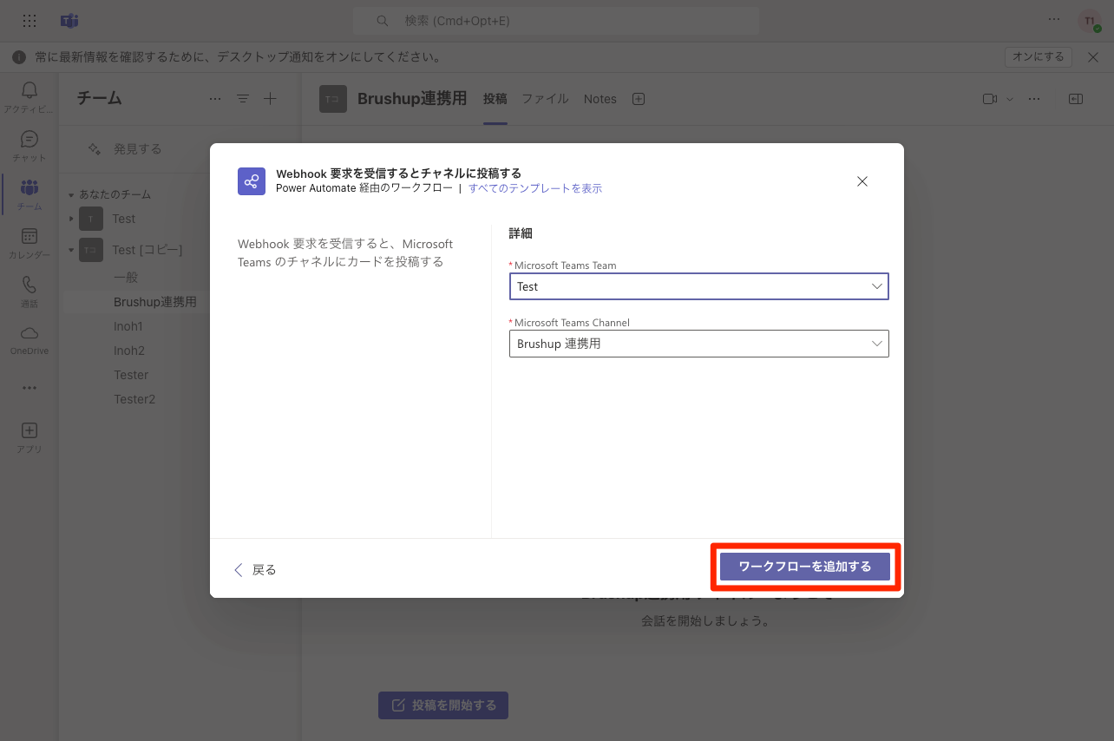Select the Inoh1 channel
This screenshot has height=741, width=1114.
pos(128,326)
